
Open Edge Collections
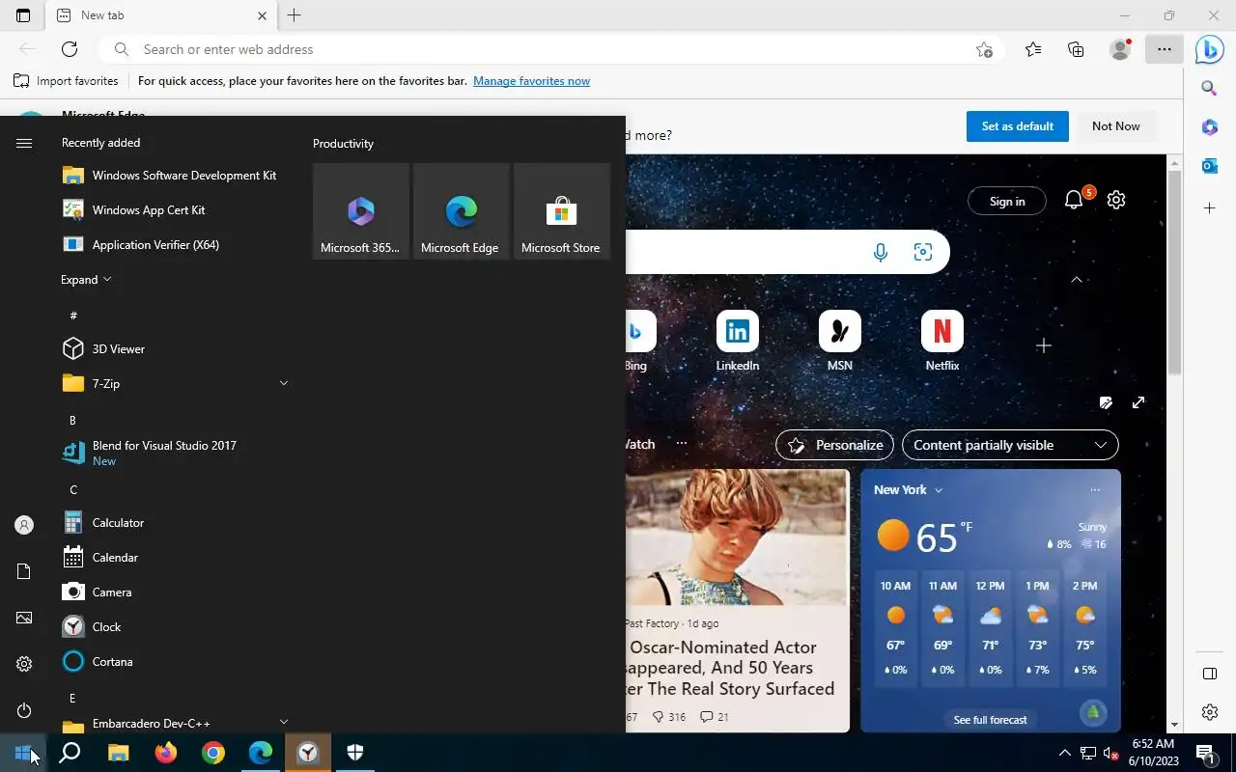click(x=1076, y=49)
